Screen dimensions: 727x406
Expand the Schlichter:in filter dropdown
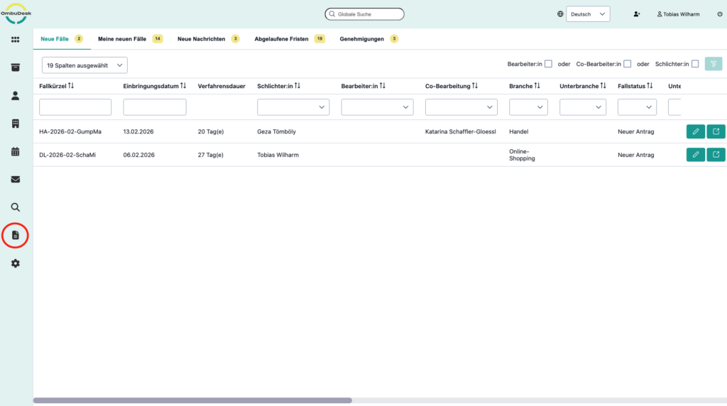click(293, 107)
